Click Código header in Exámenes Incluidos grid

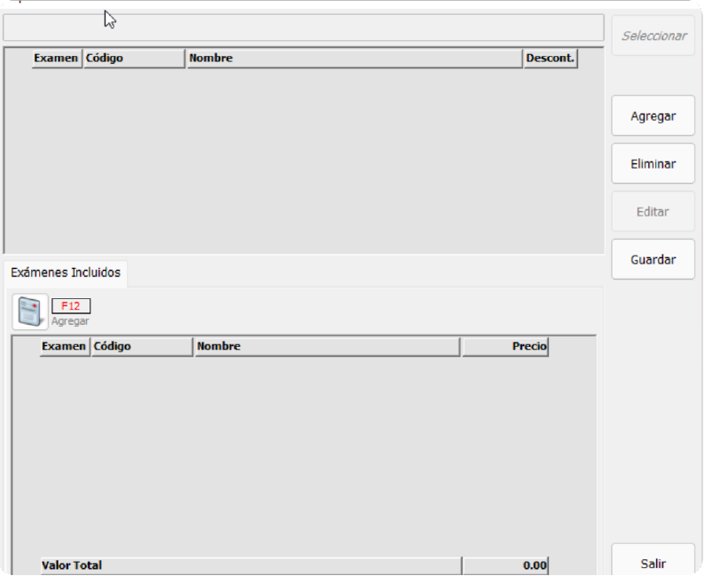pyautogui.click(x=141, y=347)
